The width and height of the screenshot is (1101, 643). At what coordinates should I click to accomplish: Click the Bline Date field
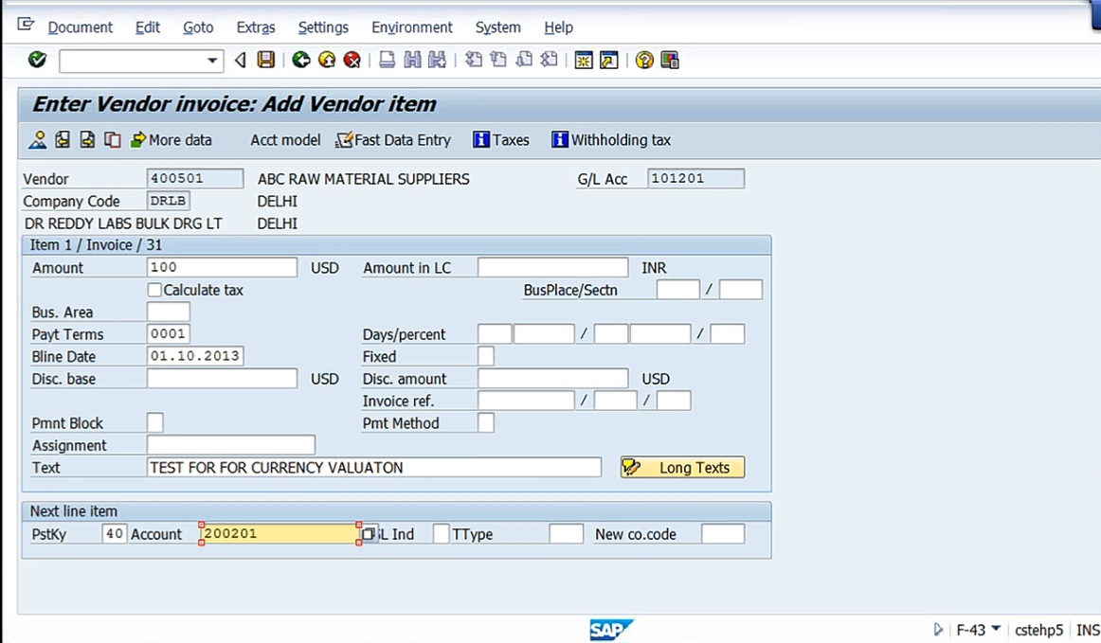click(x=195, y=356)
